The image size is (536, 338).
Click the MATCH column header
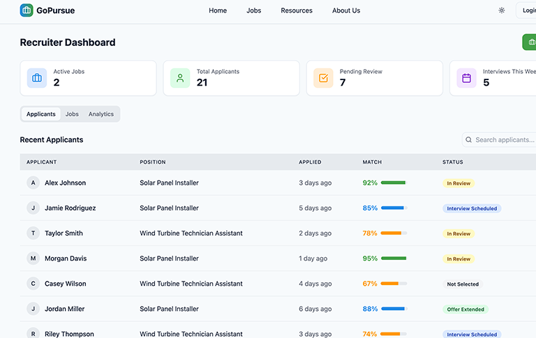(x=372, y=162)
